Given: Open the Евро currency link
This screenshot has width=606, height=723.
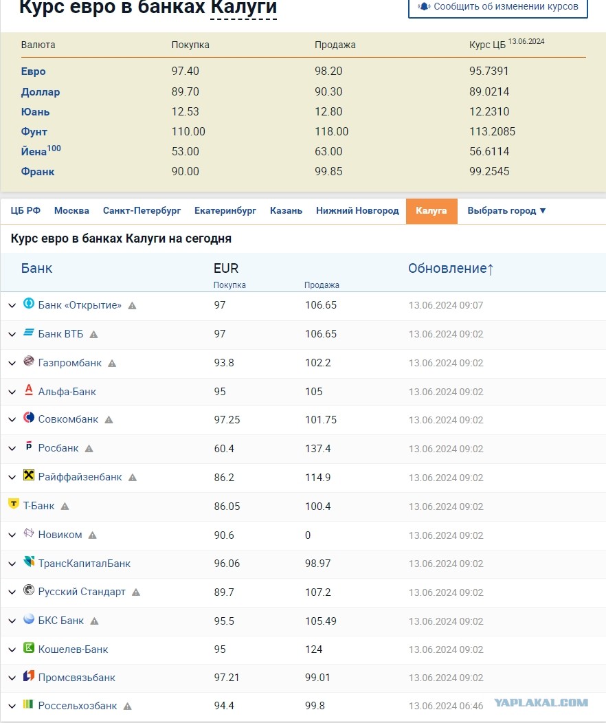Looking at the screenshot, I should 33,71.
